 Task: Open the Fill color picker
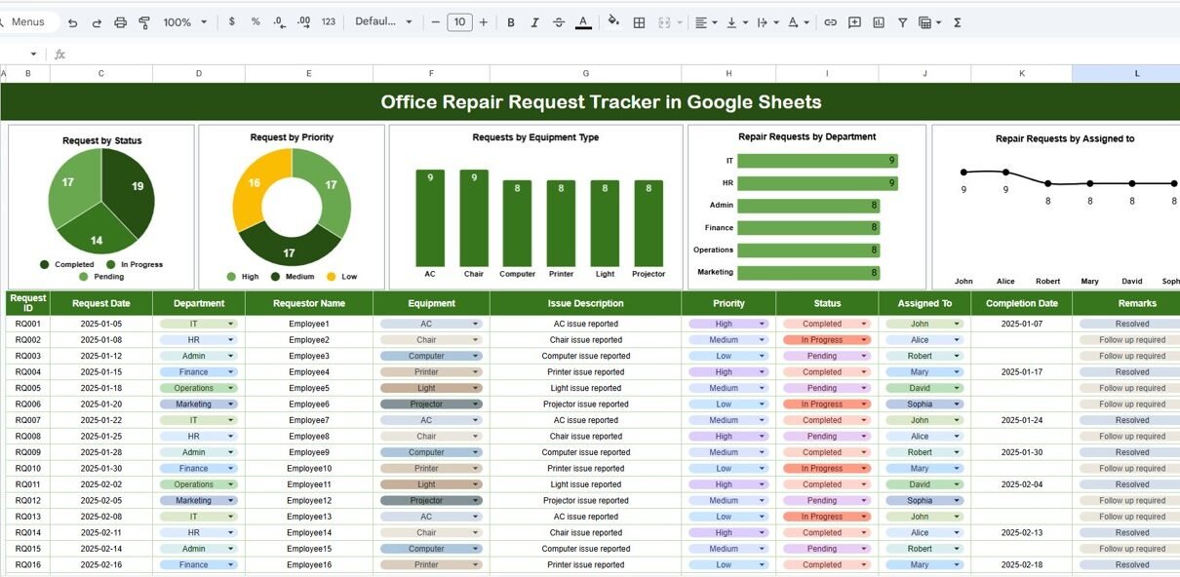point(613,22)
